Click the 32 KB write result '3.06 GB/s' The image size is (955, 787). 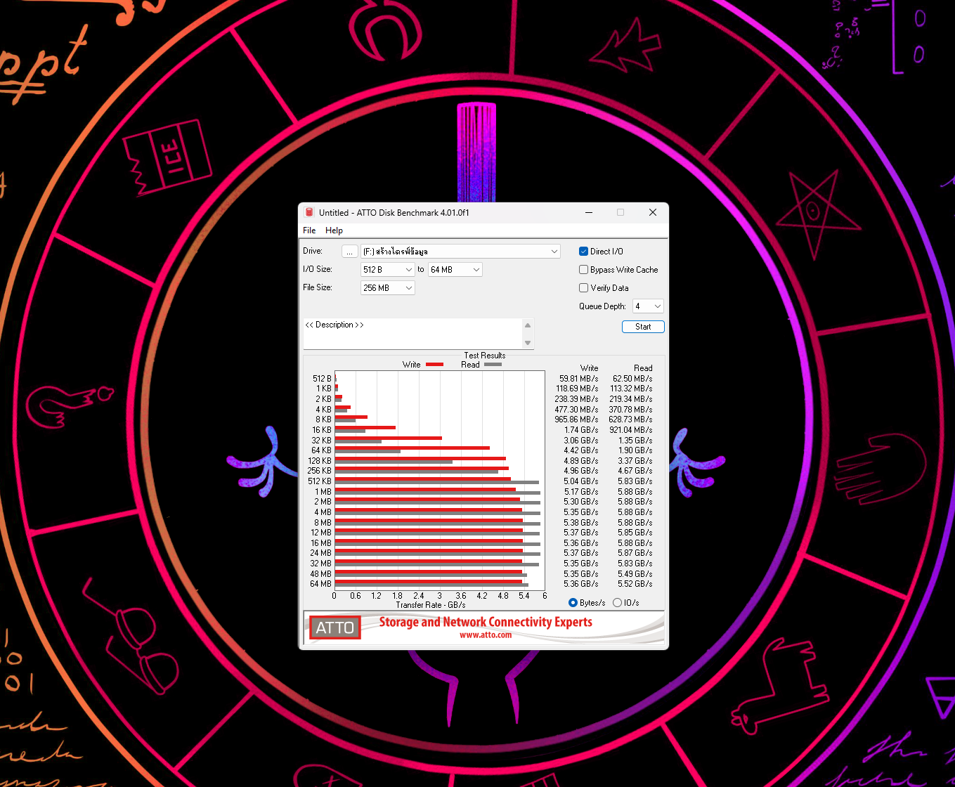click(x=581, y=441)
